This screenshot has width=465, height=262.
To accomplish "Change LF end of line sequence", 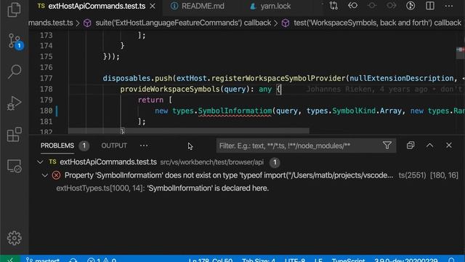I will (318, 260).
